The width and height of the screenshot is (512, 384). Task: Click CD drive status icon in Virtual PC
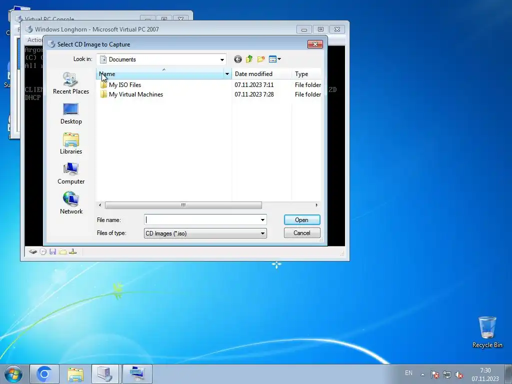(x=43, y=252)
